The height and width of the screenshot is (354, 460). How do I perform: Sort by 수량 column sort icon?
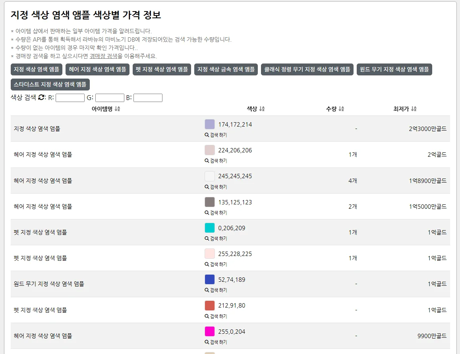(x=341, y=109)
